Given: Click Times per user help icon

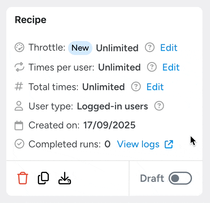Looking at the screenshot, I should 152,67.
